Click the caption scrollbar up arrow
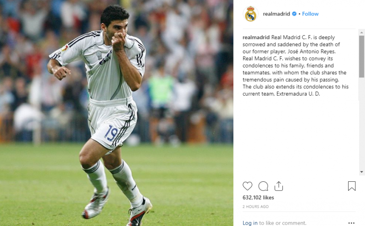This screenshot has width=365, height=226. tap(361, 32)
